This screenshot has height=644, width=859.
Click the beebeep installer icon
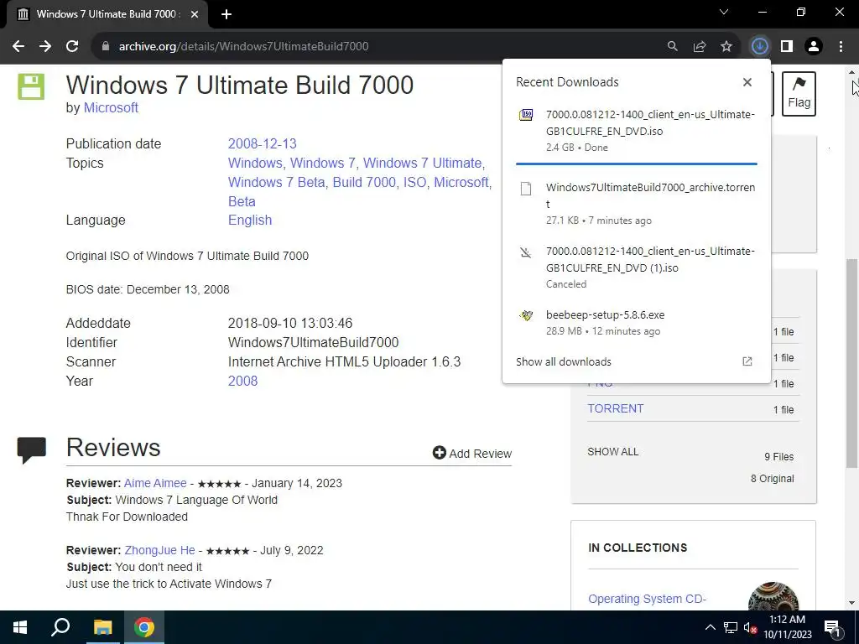(526, 315)
